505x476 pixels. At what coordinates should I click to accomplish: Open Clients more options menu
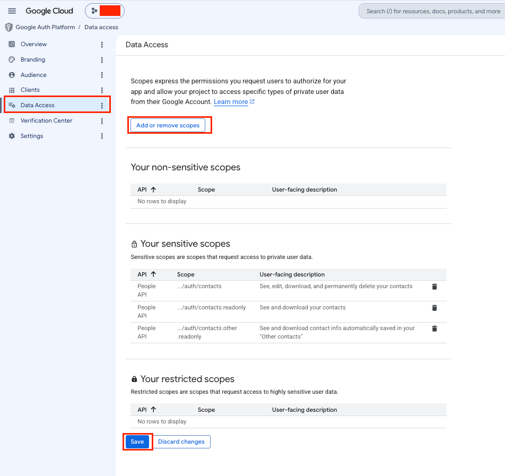(102, 90)
